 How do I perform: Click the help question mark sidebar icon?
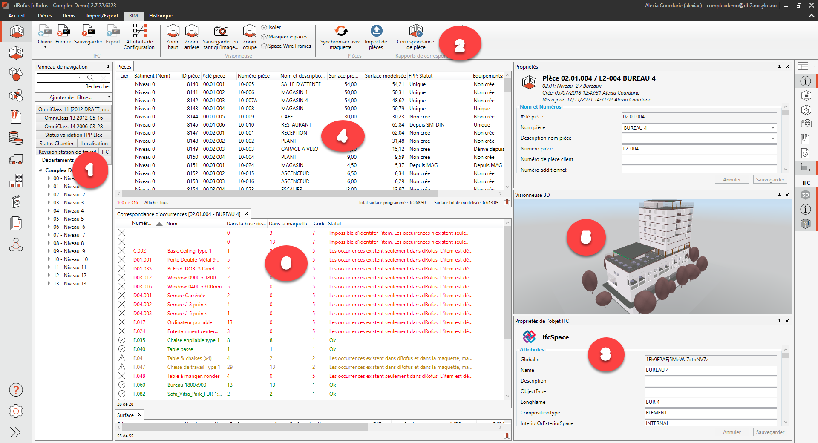[16, 390]
